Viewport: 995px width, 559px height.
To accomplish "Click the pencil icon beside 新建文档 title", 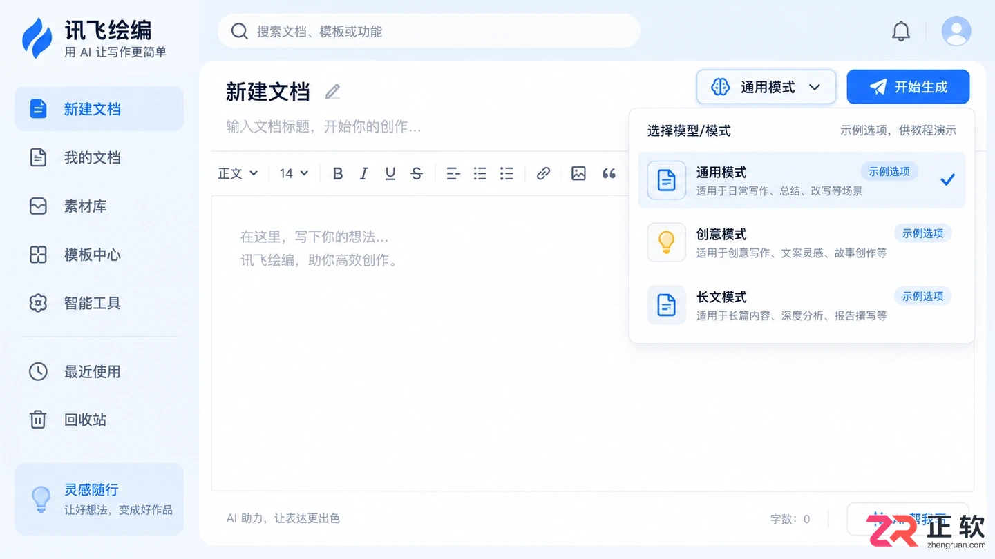I will pos(333,92).
